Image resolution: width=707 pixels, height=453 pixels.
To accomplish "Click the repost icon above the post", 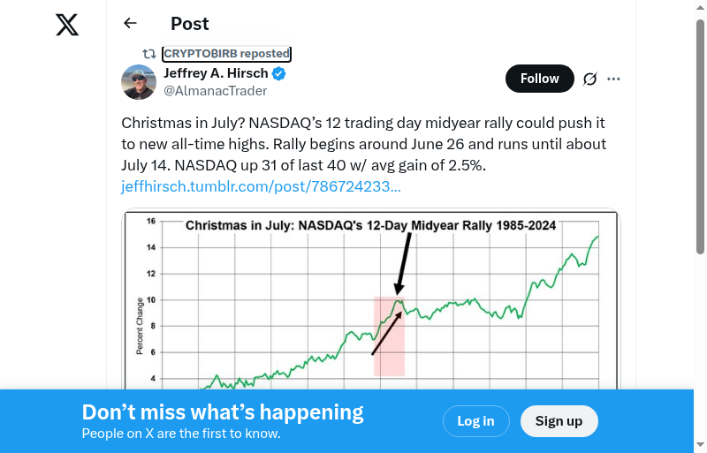I will click(x=149, y=54).
